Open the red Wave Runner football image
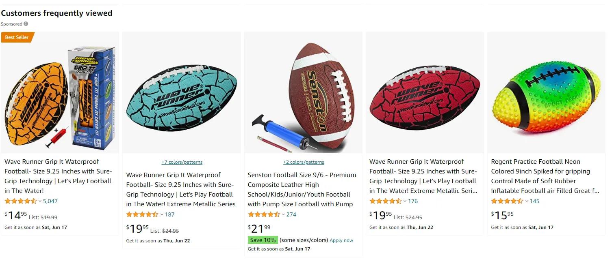Viewport: 612px width, 259px height. (425, 98)
